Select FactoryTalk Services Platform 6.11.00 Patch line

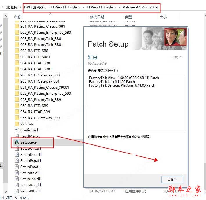122,85
